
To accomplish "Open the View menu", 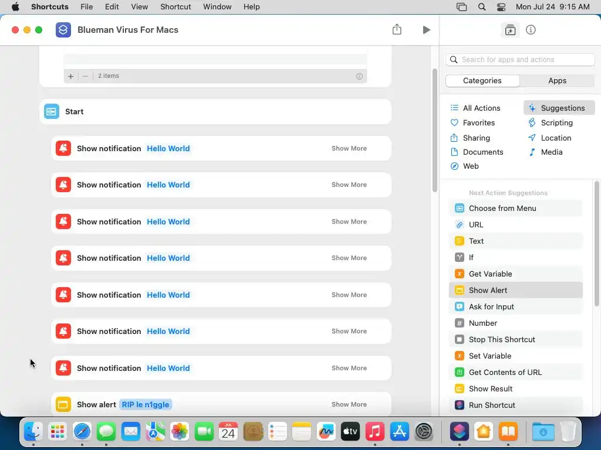I will (x=140, y=7).
